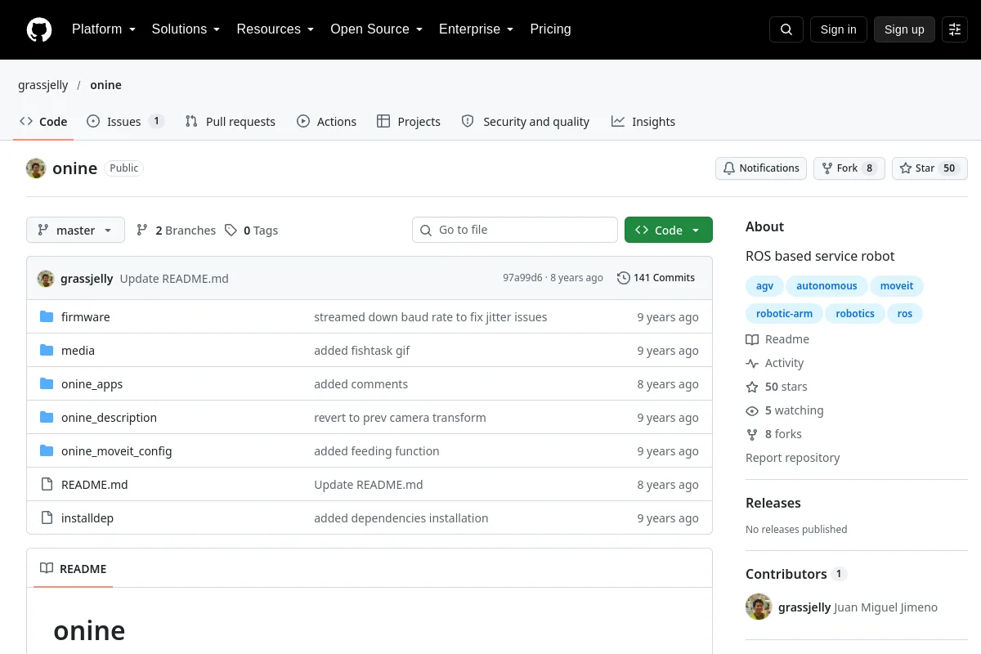Click the installdep file icon
981x654 pixels.
(x=47, y=518)
